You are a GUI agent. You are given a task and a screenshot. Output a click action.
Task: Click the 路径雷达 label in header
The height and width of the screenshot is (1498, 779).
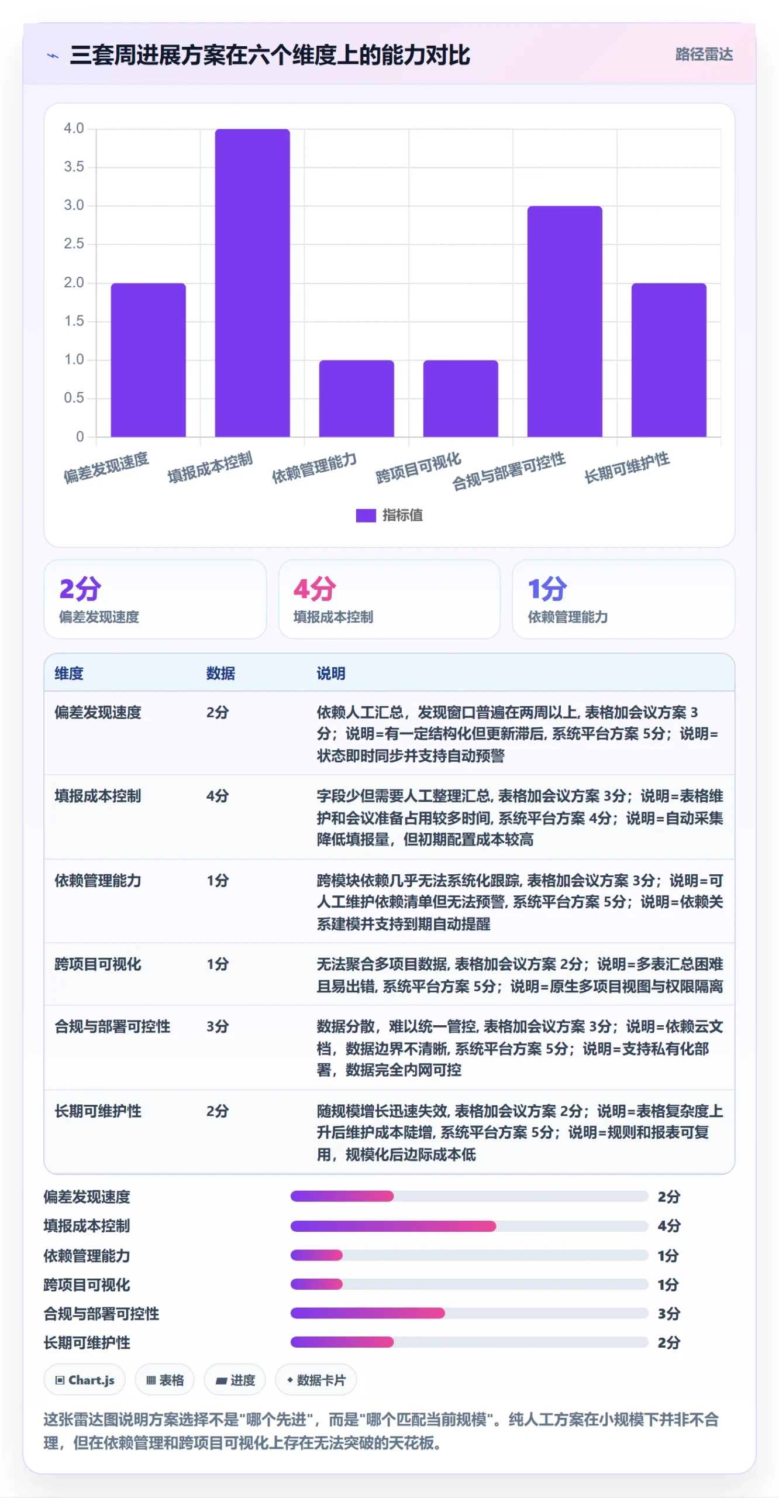(x=704, y=54)
